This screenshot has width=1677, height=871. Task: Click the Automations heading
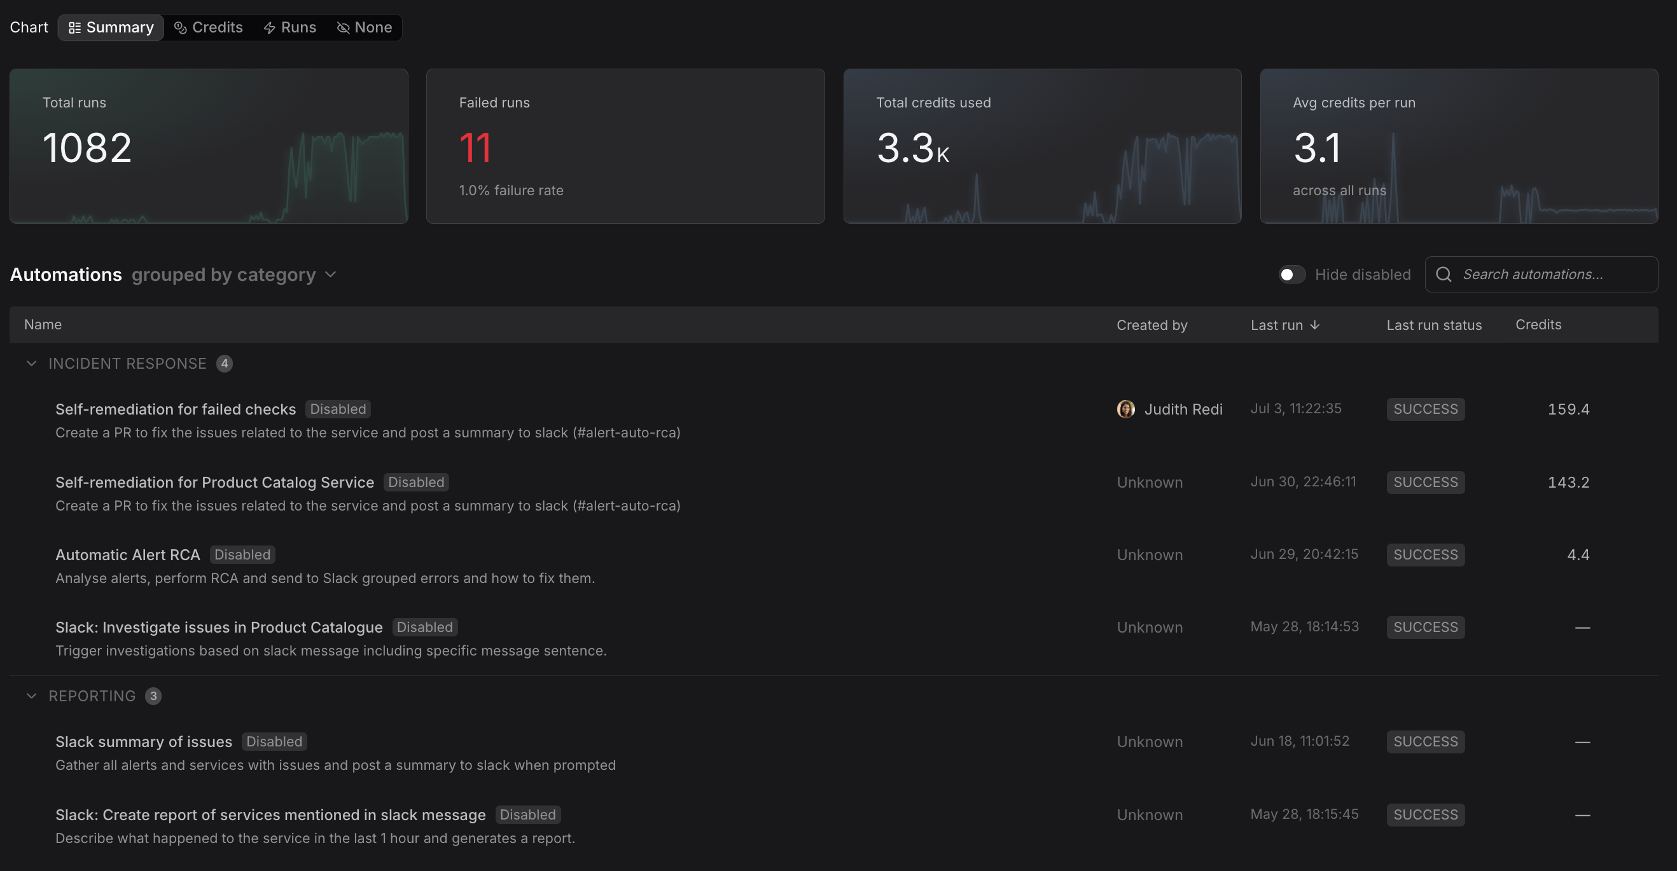click(66, 275)
